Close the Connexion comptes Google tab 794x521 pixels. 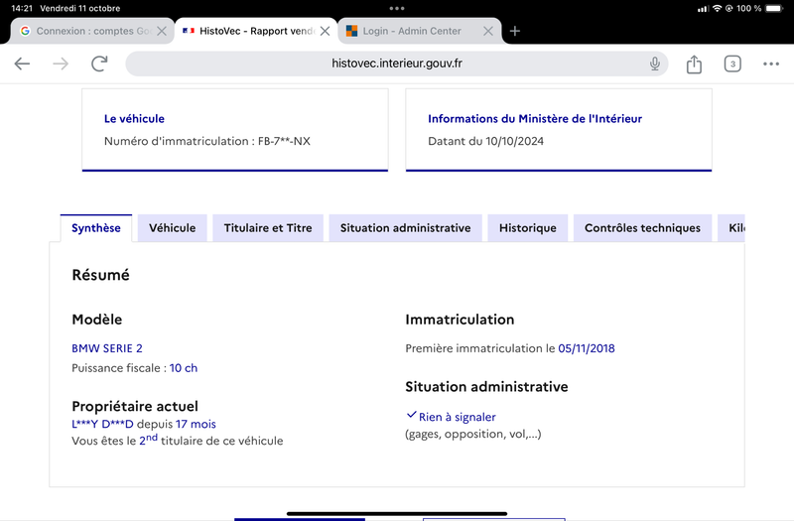pos(162,31)
